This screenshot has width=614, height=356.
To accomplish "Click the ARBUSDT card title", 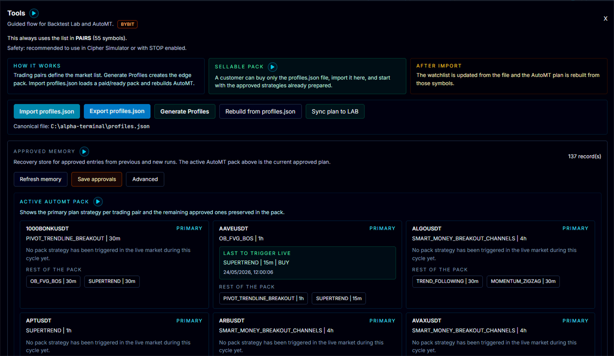I will coord(232,321).
